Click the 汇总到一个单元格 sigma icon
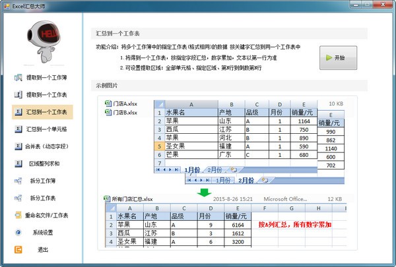 click(x=18, y=129)
